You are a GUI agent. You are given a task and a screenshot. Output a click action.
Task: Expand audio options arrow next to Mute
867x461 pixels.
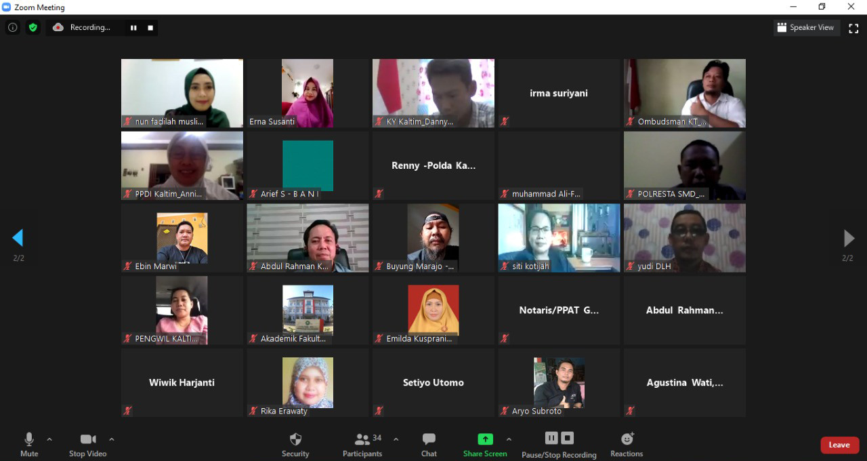click(x=49, y=439)
